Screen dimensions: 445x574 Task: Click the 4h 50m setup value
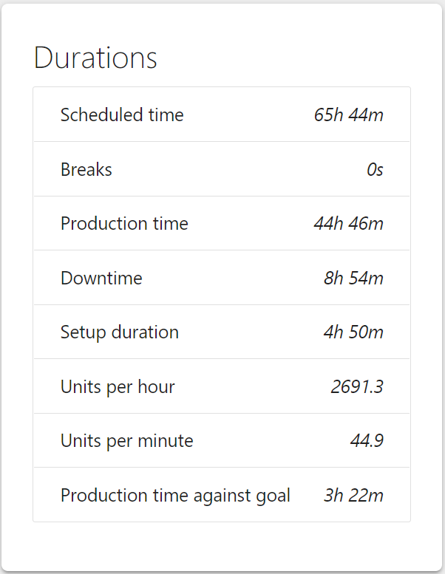click(x=353, y=332)
